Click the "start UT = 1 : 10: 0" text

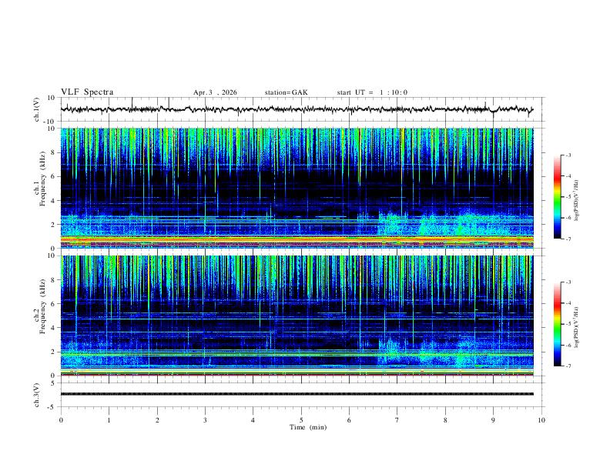click(x=372, y=92)
